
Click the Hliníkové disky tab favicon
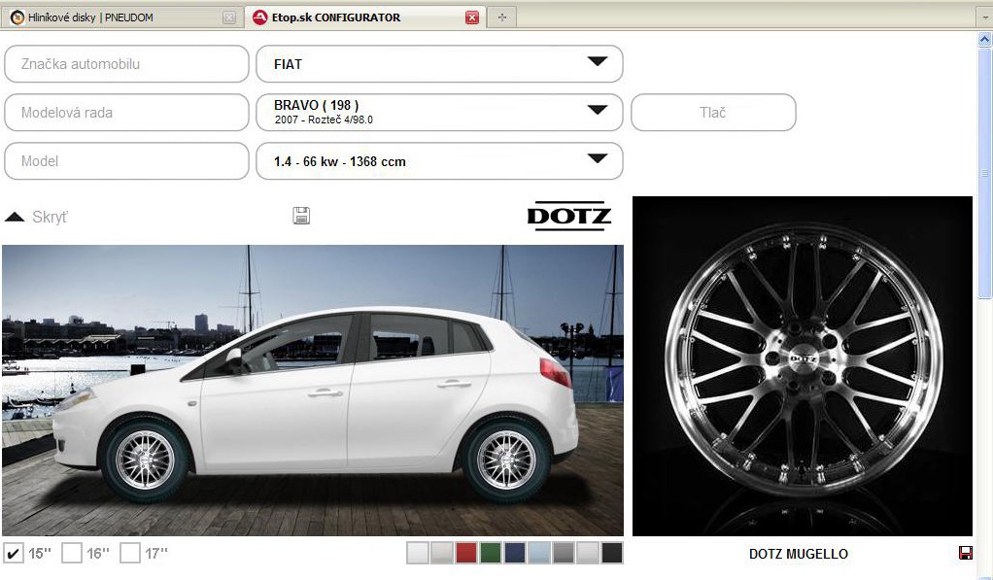17,17
